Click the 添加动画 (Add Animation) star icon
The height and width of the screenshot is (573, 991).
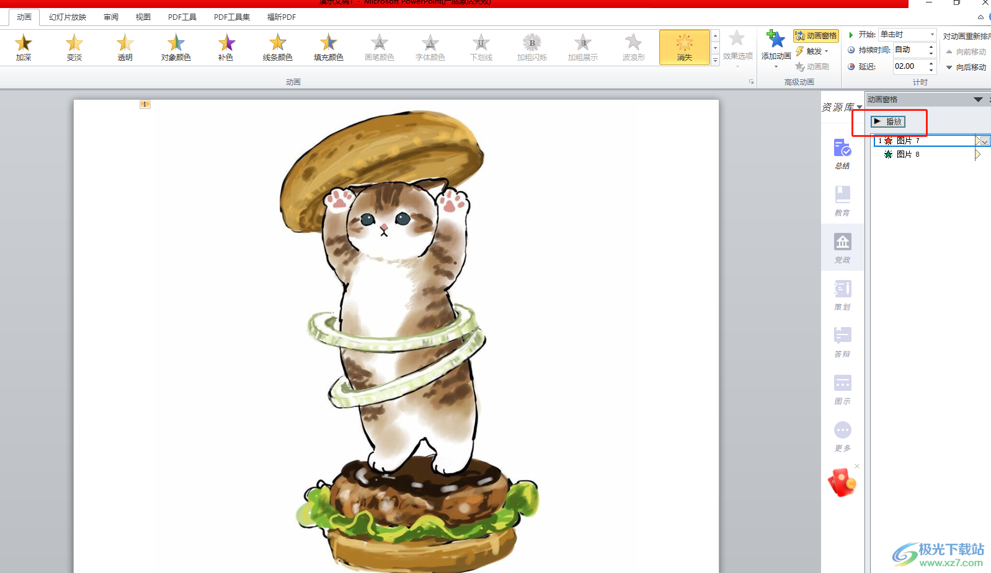(775, 40)
